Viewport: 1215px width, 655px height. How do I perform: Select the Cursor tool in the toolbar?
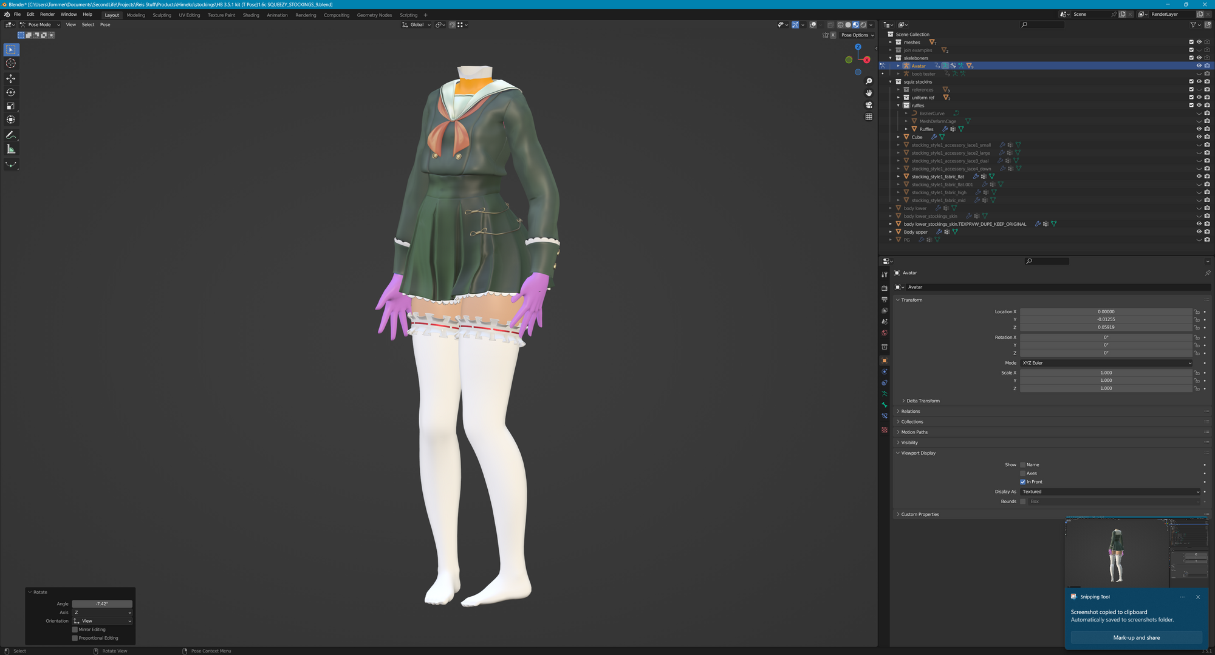pos(11,64)
